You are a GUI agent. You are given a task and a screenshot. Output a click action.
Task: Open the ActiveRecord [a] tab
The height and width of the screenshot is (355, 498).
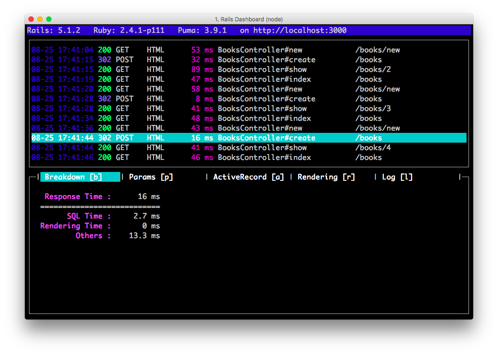(249, 177)
